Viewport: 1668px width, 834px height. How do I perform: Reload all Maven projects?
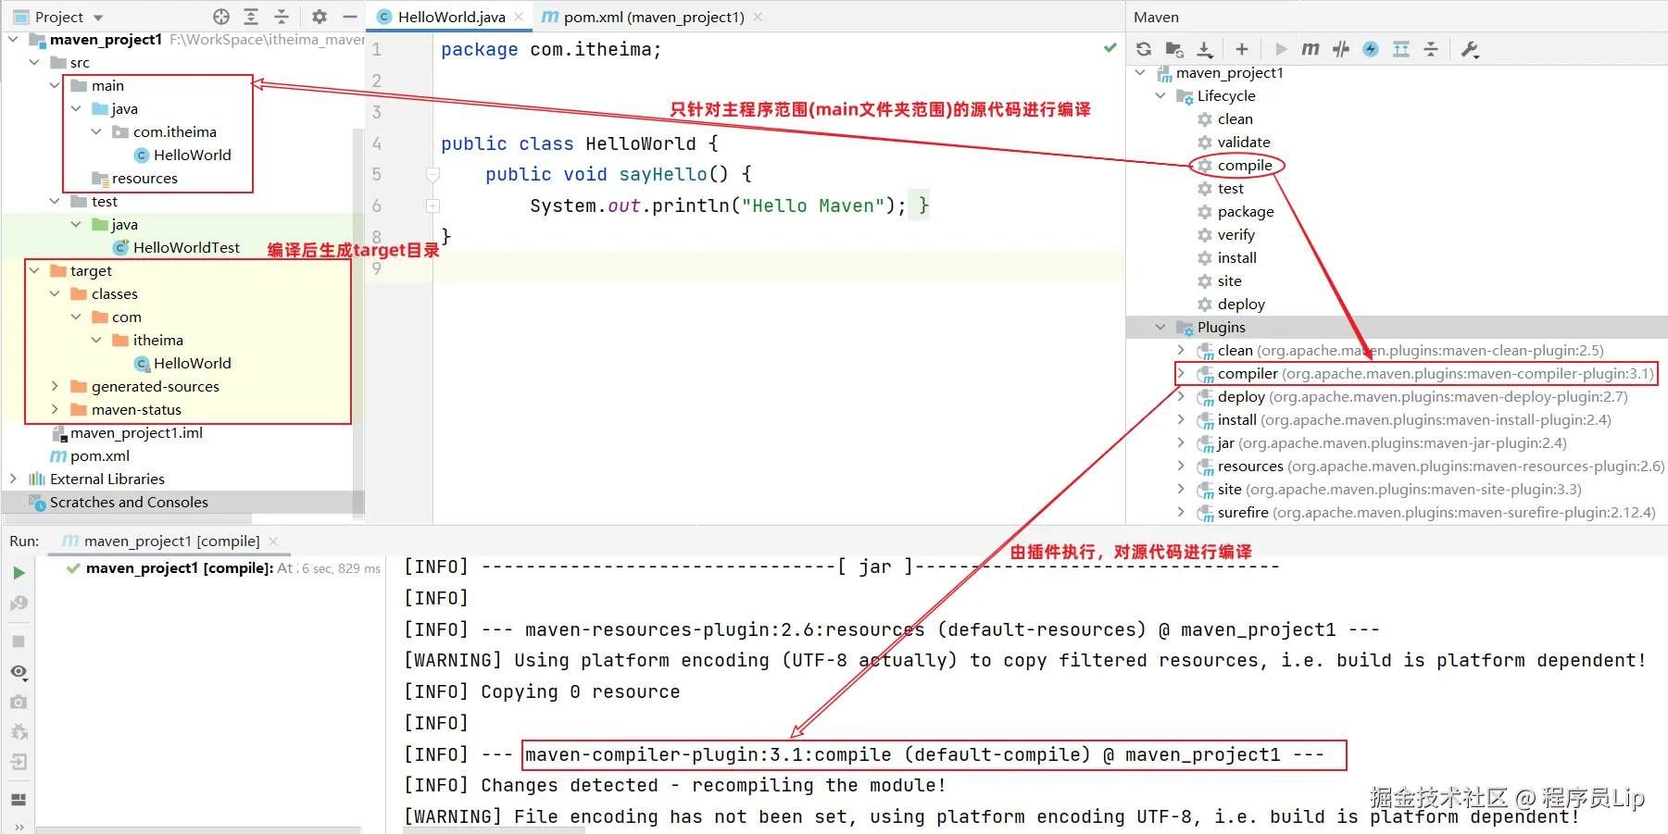pyautogui.click(x=1143, y=49)
